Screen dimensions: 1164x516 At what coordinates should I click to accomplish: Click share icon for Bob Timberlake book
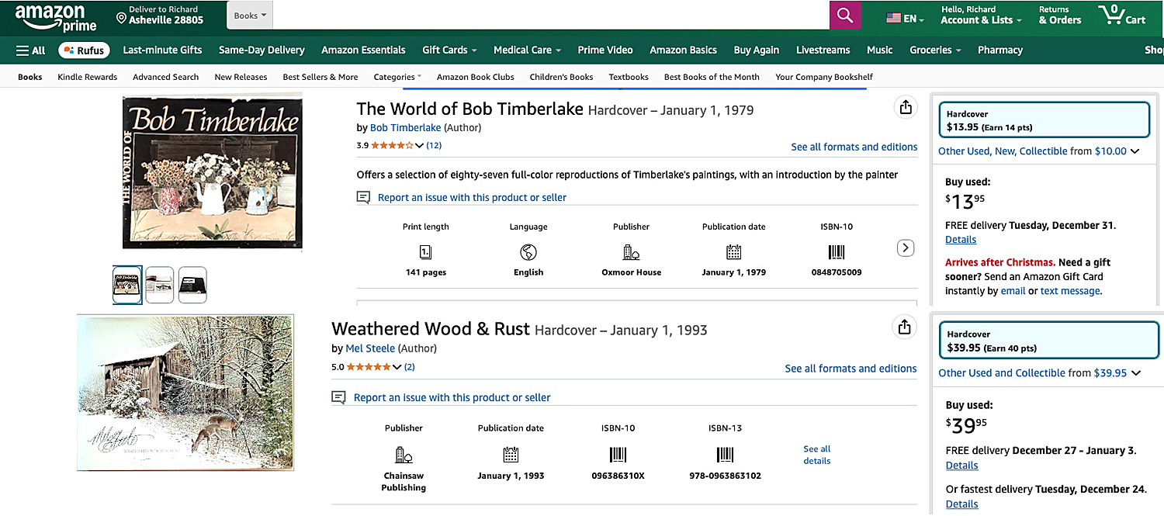click(906, 108)
